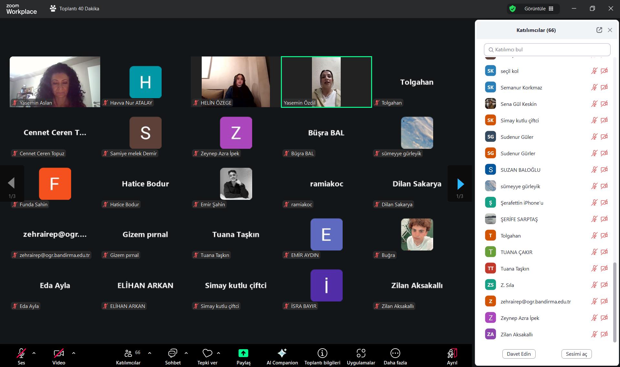Open Daha fazla more options icon

pyautogui.click(x=395, y=353)
